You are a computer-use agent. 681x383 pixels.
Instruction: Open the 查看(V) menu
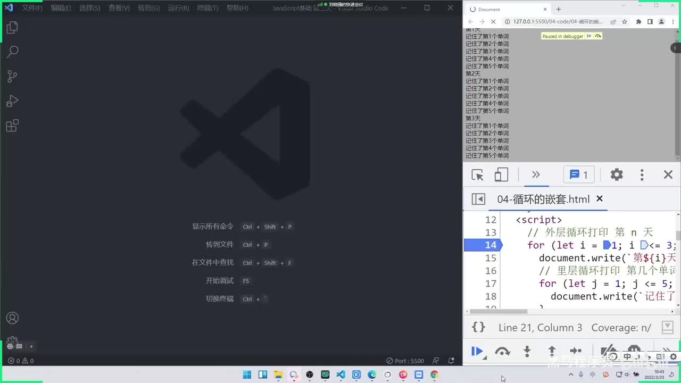click(x=119, y=8)
